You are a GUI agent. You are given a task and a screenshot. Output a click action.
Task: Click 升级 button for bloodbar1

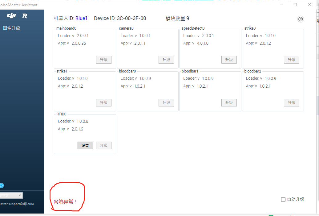click(x=229, y=102)
